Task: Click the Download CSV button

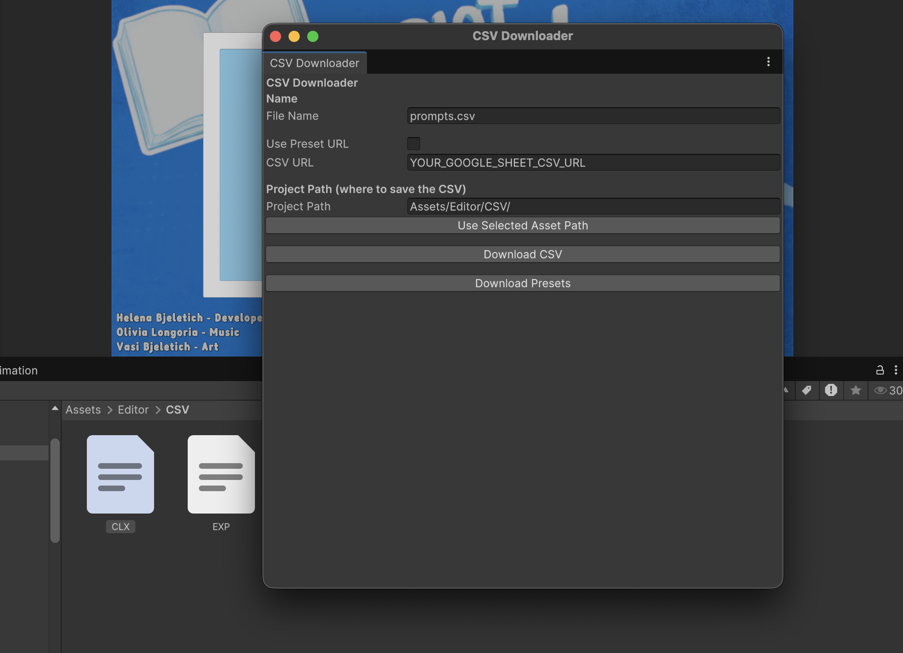Action: pos(523,255)
